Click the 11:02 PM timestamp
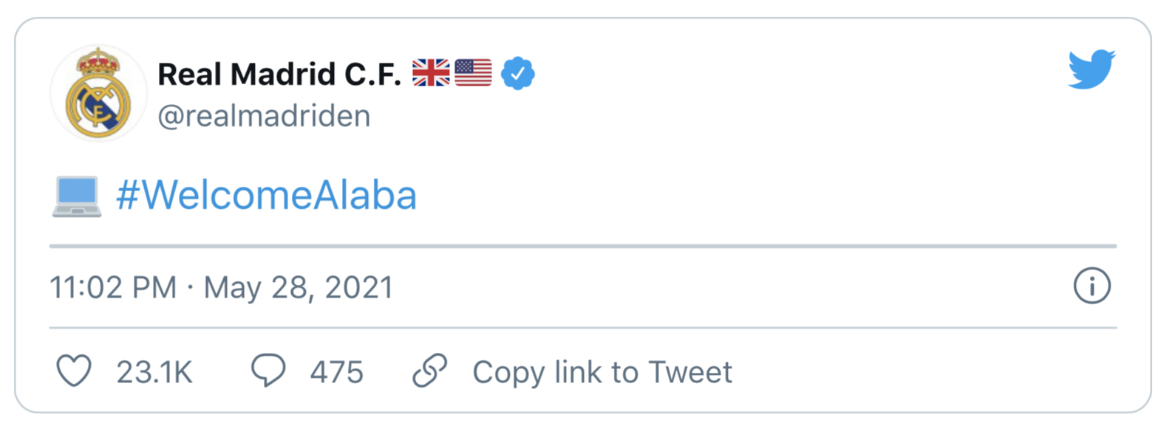Viewport: 1161px width, 423px height. [113, 287]
